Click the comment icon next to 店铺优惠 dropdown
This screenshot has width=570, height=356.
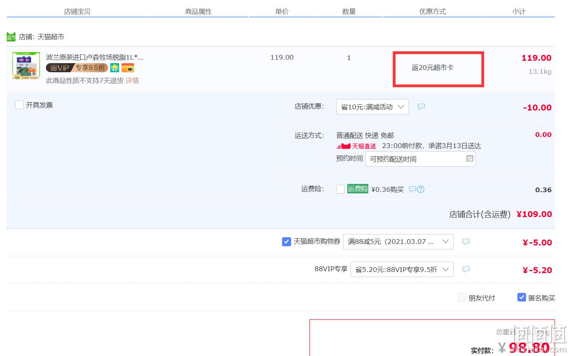click(x=421, y=107)
